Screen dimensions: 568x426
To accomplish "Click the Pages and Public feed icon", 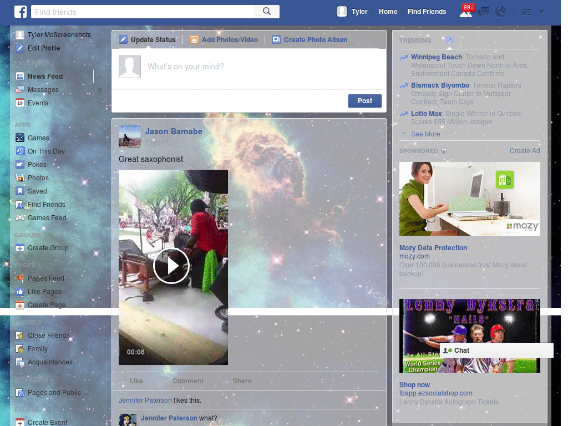I will click(20, 393).
